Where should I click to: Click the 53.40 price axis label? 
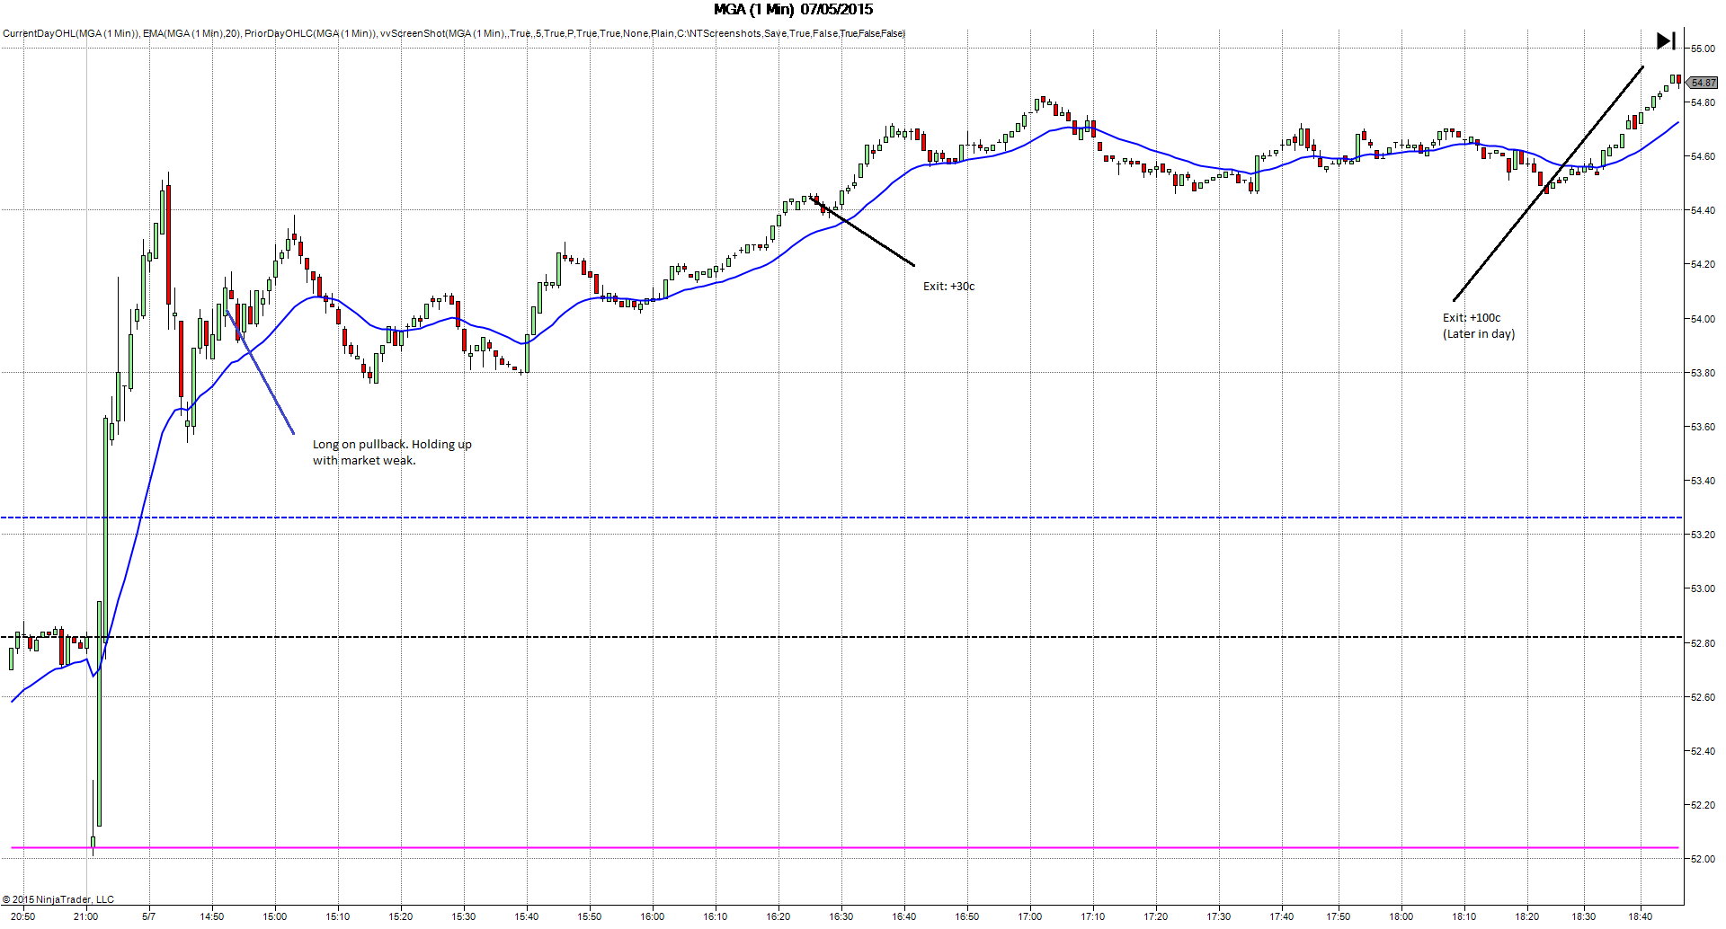click(x=1703, y=481)
